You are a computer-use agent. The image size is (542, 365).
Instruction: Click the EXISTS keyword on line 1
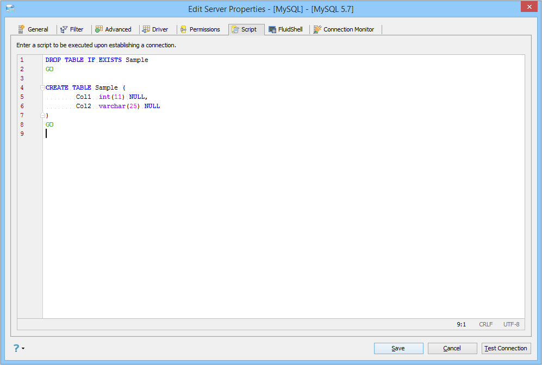pos(110,60)
